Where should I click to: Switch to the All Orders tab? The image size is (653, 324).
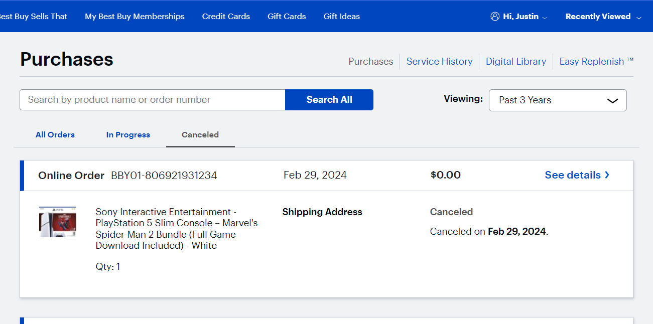point(55,135)
